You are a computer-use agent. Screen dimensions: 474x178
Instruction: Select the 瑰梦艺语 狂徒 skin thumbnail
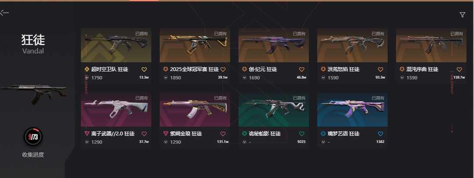[x=352, y=110]
